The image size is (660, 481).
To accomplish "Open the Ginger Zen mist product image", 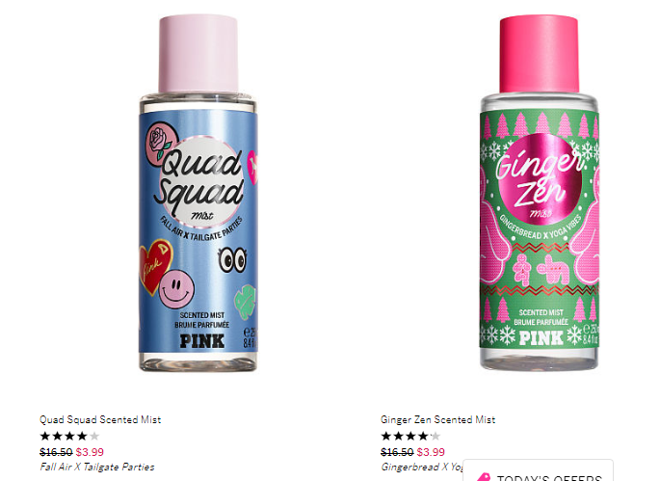I will [540, 193].
